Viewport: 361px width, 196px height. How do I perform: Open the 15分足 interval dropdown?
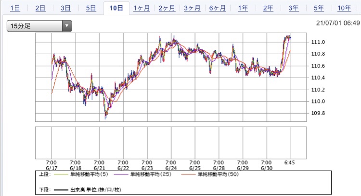(39, 26)
